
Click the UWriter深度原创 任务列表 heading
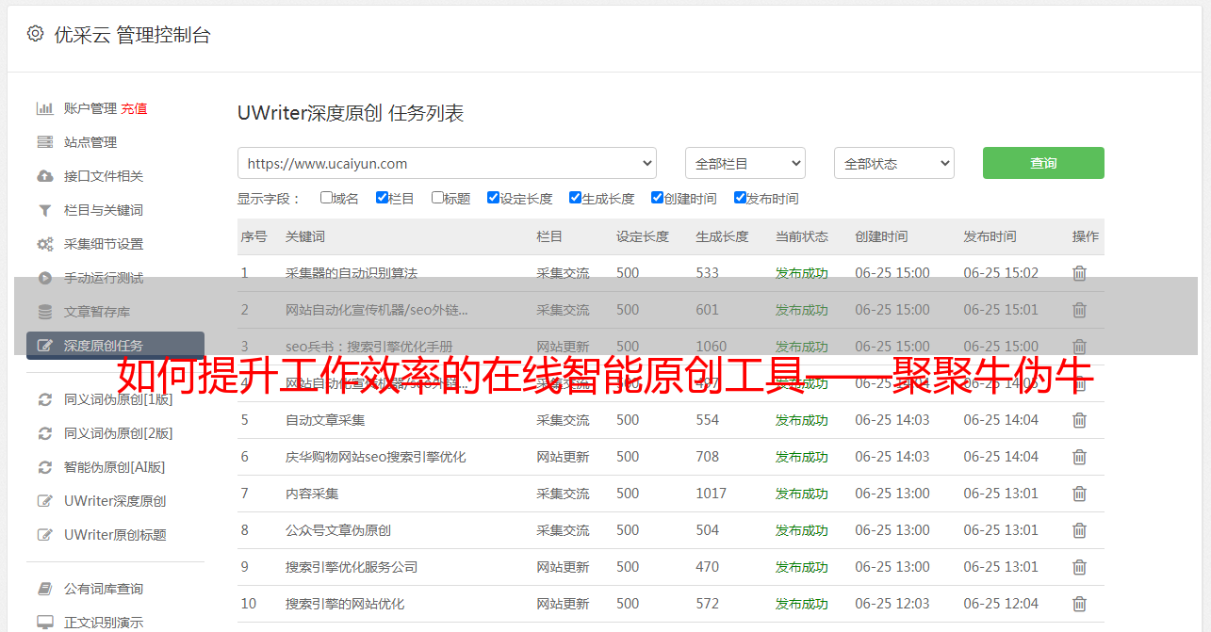[x=351, y=113]
